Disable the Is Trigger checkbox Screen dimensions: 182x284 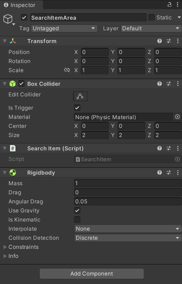point(77,108)
